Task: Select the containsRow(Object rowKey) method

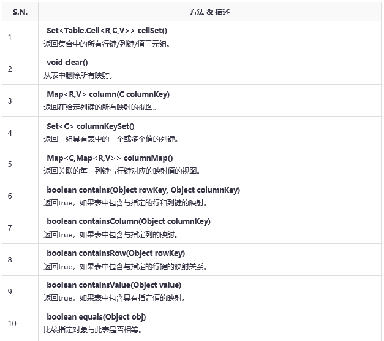Action: coord(116,253)
